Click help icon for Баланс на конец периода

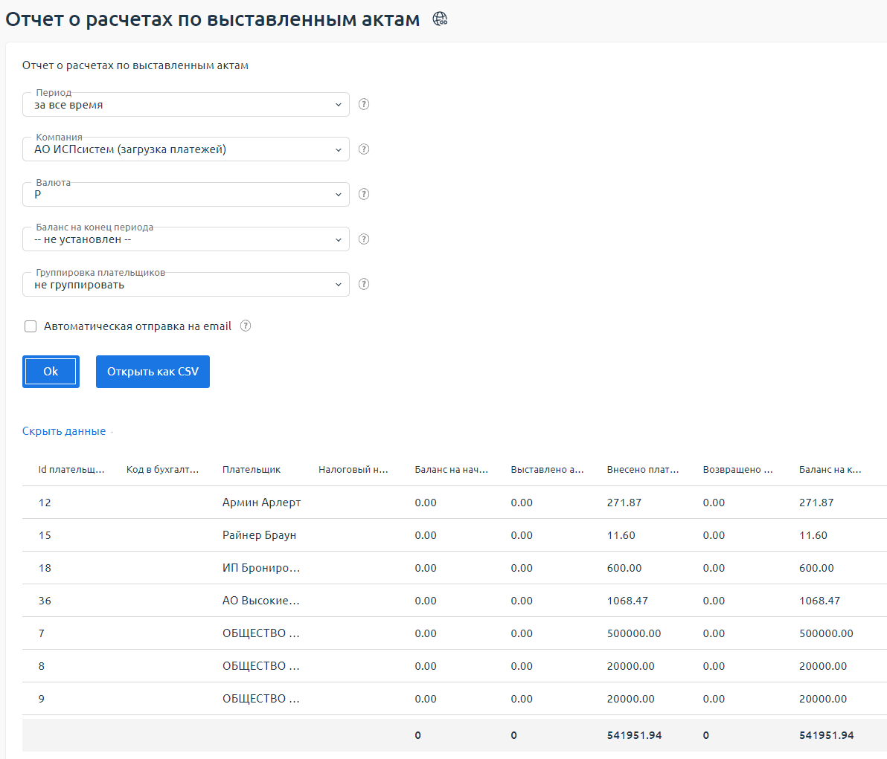click(x=364, y=239)
